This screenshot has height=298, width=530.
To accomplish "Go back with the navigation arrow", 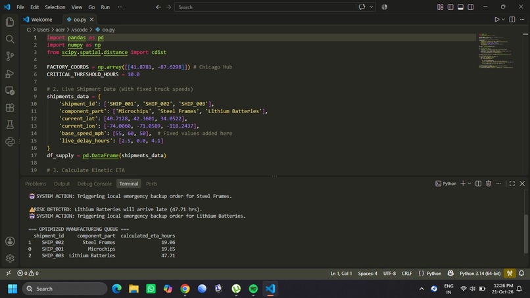I will coord(158,7).
